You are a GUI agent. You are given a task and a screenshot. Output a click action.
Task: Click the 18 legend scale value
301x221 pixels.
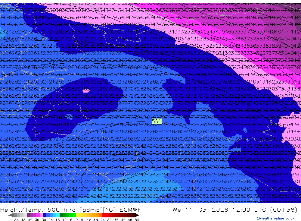click(x=96, y=220)
